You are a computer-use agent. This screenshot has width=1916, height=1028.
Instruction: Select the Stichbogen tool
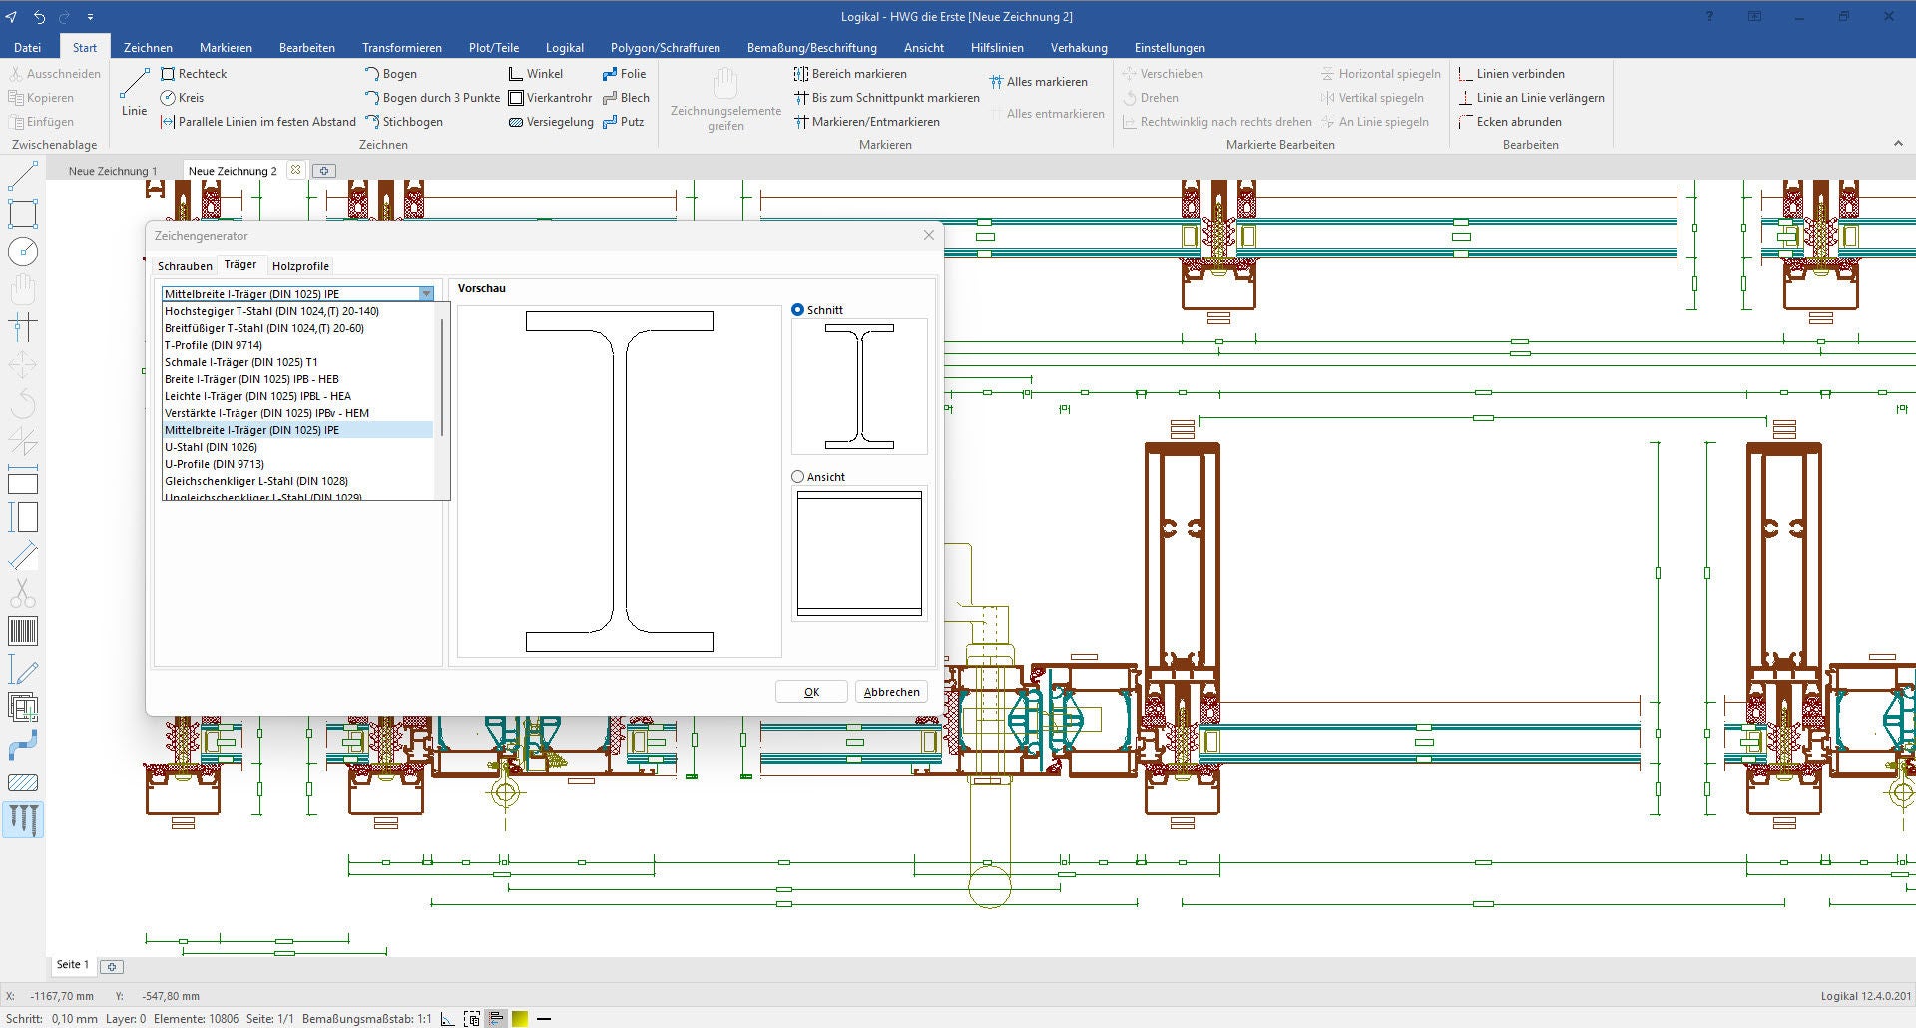pyautogui.click(x=403, y=122)
